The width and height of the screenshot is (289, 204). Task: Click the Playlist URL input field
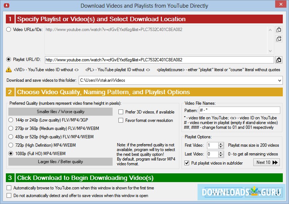click(159, 60)
